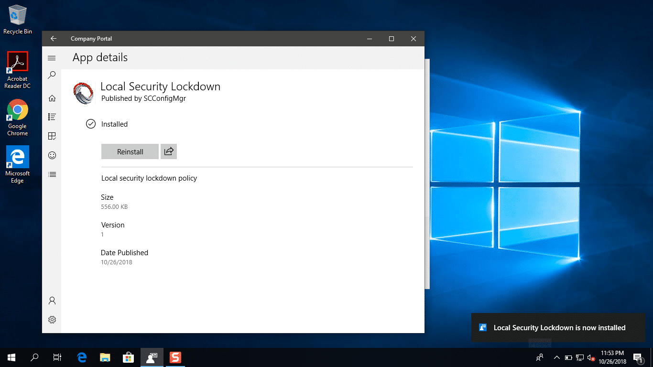
Task: Select Google Chrome desktop shortcut
Action: 18,118
